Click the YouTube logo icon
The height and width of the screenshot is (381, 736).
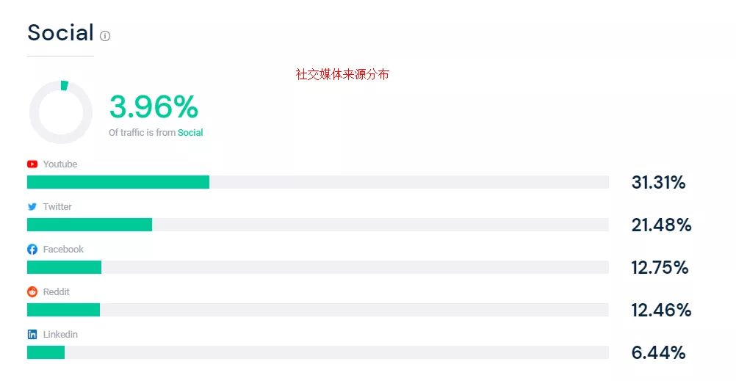coord(32,164)
